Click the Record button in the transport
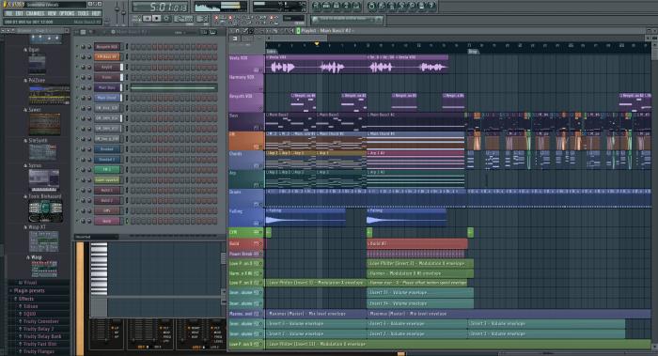The image size is (658, 356). point(166,19)
